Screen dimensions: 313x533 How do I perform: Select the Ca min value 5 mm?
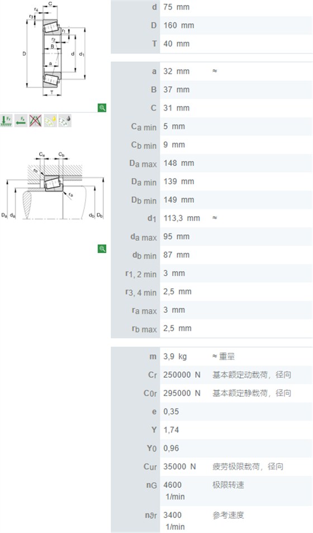(x=174, y=126)
